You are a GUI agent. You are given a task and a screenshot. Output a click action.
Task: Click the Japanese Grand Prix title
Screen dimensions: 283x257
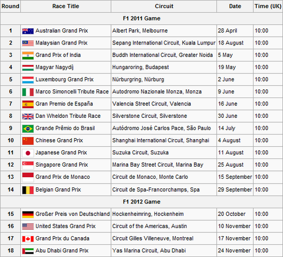pyautogui.click(x=61, y=153)
